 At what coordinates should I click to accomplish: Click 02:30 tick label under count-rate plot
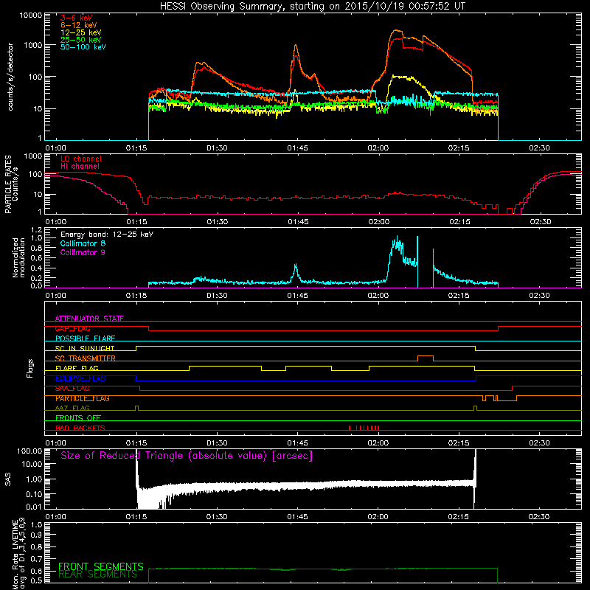(539, 148)
